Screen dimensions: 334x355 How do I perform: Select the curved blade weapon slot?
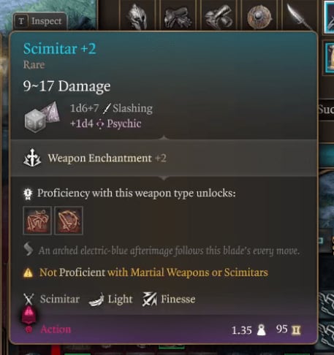[x=300, y=17]
